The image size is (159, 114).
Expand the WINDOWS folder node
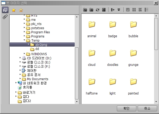(x=24, y=53)
